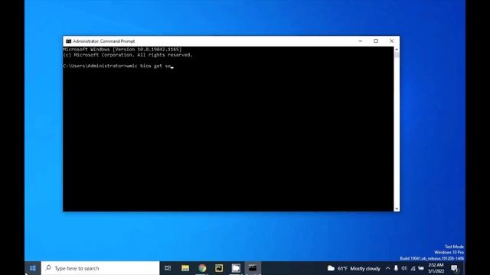Click the scrollbar down arrow in Command Prompt

[x=397, y=209]
